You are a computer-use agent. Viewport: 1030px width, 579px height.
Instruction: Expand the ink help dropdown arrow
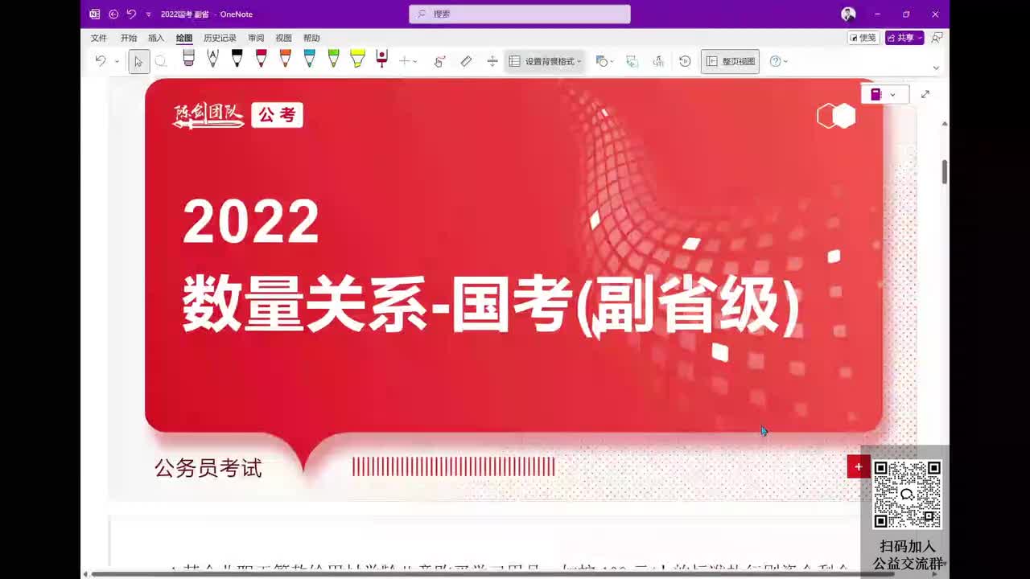[785, 61]
